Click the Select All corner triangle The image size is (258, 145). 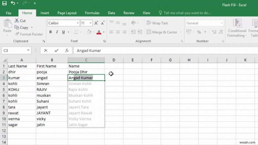coord(5,60)
